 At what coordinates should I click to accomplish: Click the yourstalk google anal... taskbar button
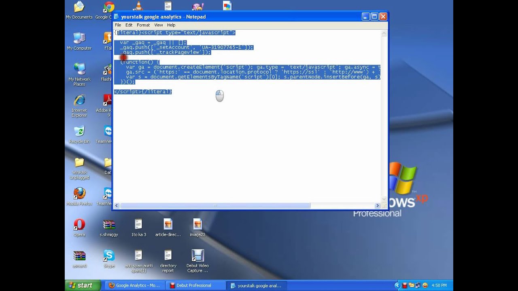click(x=257, y=285)
